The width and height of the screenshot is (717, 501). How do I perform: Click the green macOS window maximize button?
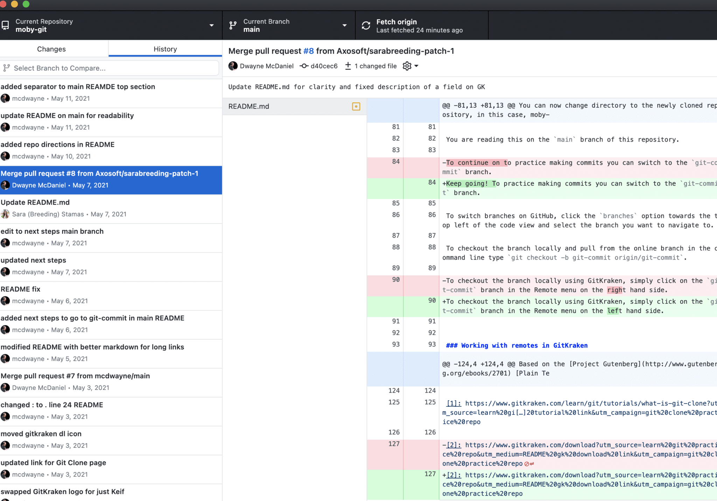click(26, 4)
